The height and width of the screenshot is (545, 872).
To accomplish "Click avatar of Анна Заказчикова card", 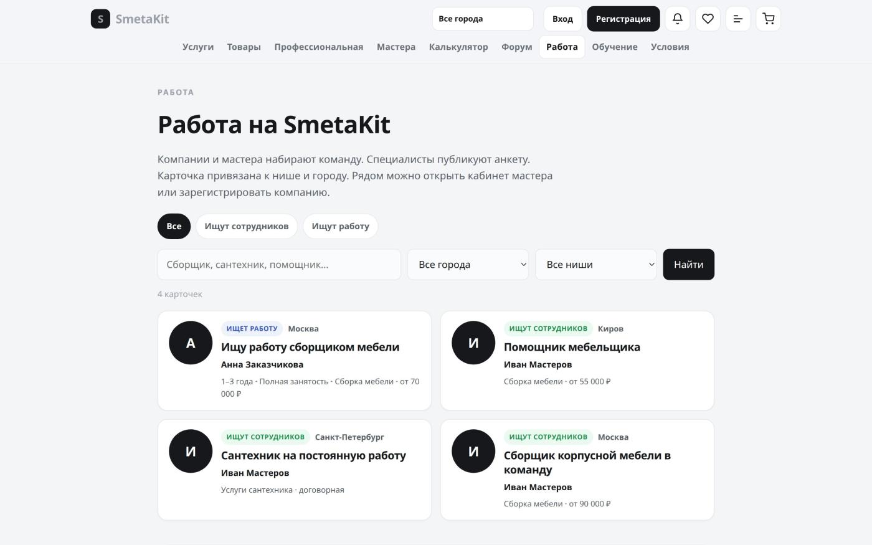I will (x=191, y=343).
